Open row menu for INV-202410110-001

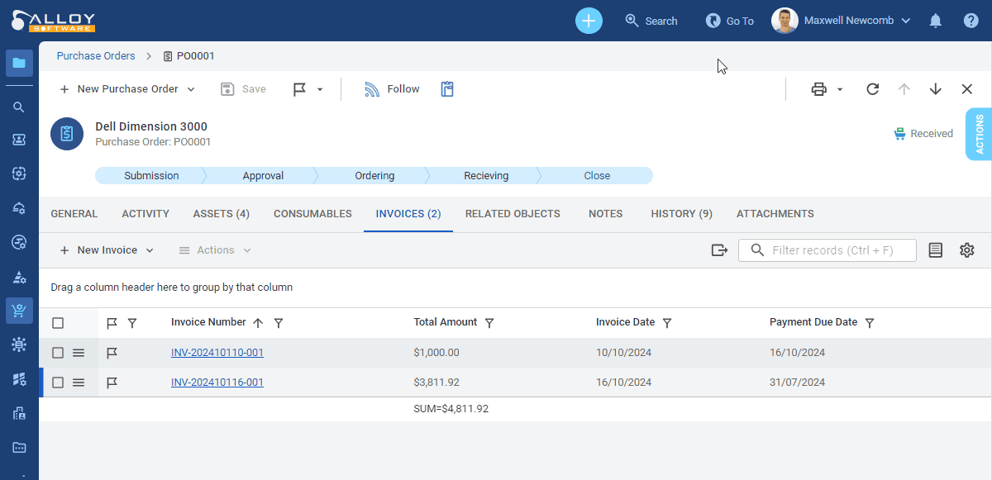tap(79, 353)
